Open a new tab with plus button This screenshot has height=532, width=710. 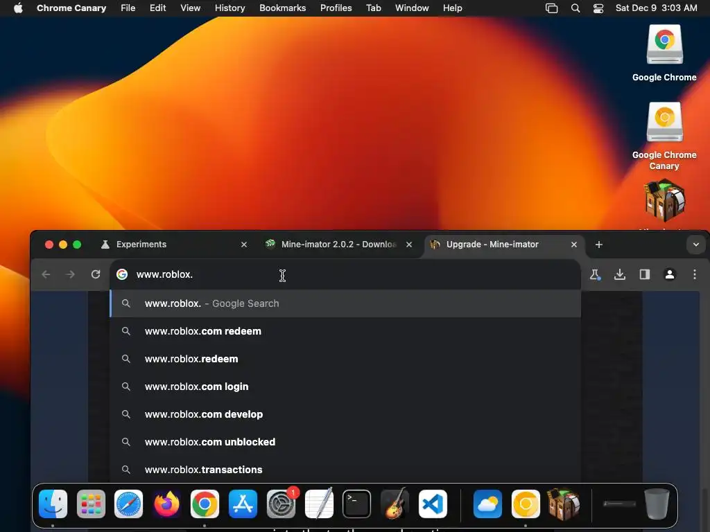point(598,245)
